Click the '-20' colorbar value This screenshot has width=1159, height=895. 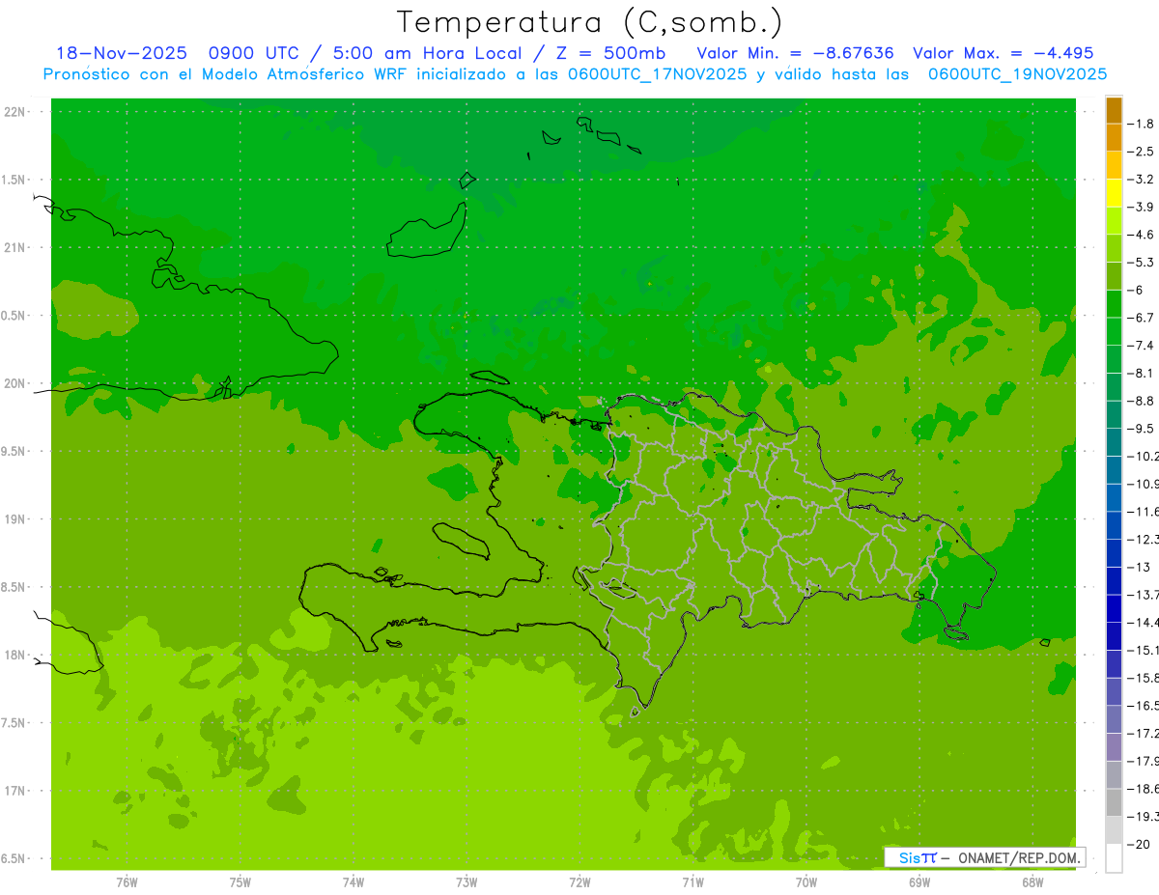click(x=1140, y=844)
